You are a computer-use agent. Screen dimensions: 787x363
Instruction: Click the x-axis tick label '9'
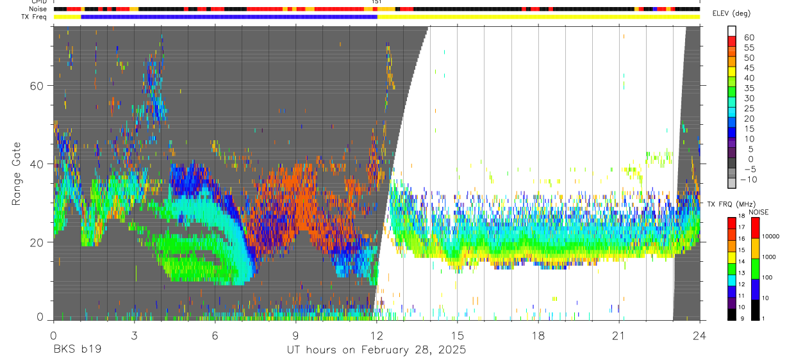(x=295, y=335)
